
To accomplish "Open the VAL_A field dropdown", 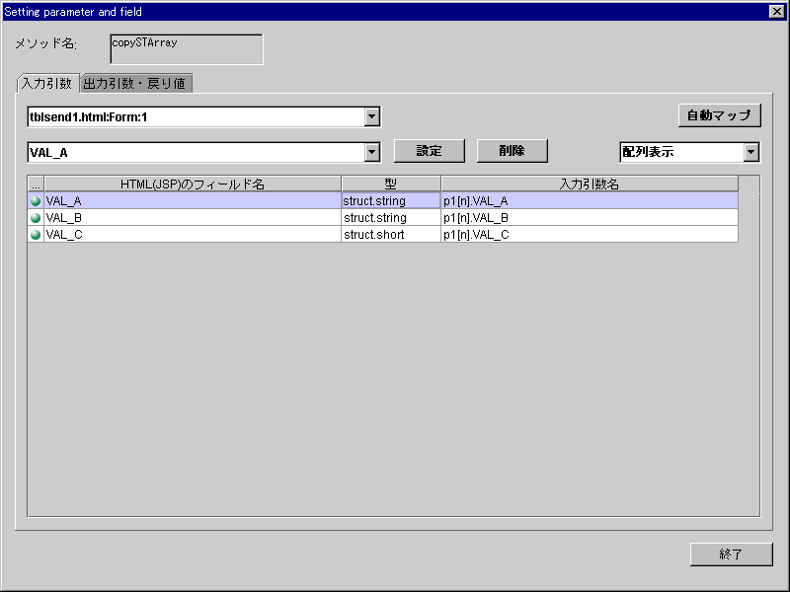I will point(371,152).
